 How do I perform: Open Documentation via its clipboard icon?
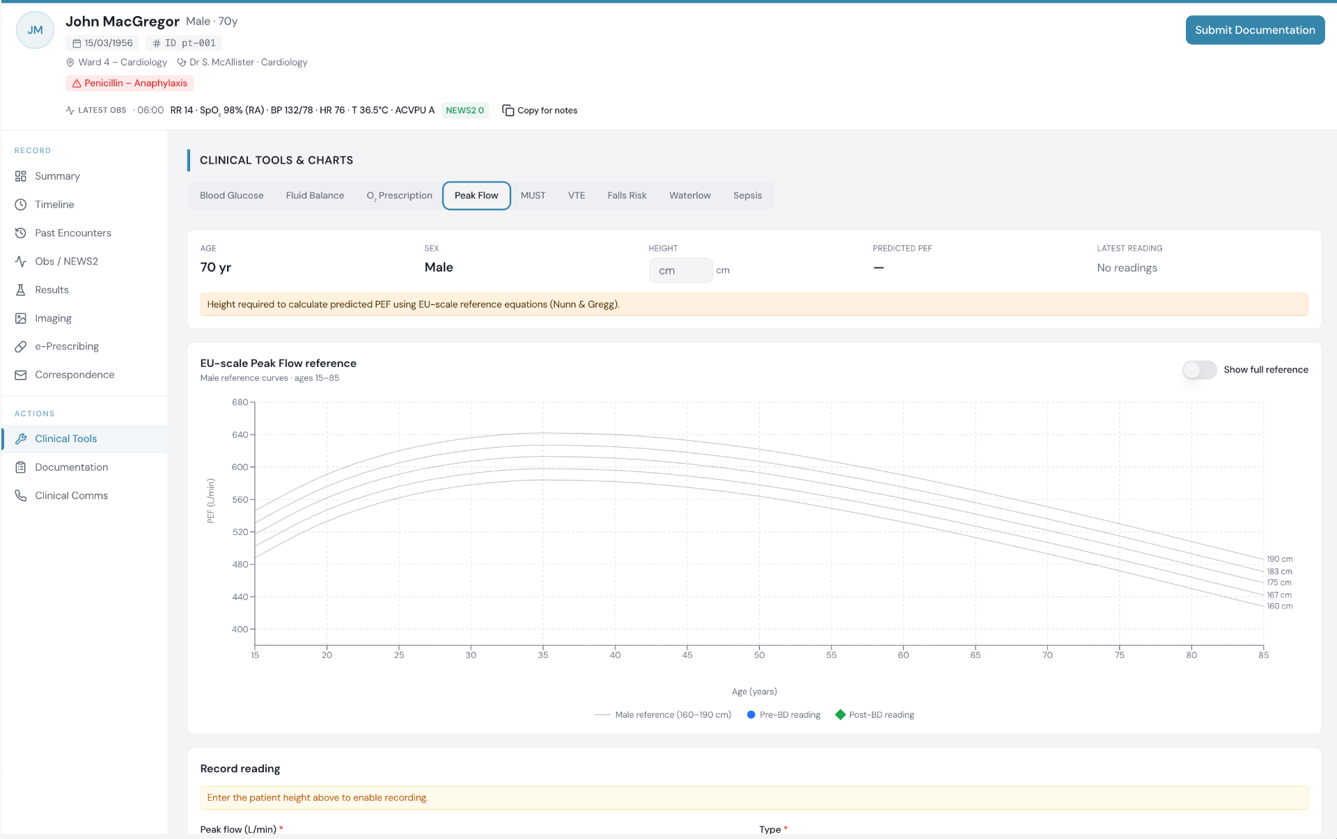(x=21, y=467)
